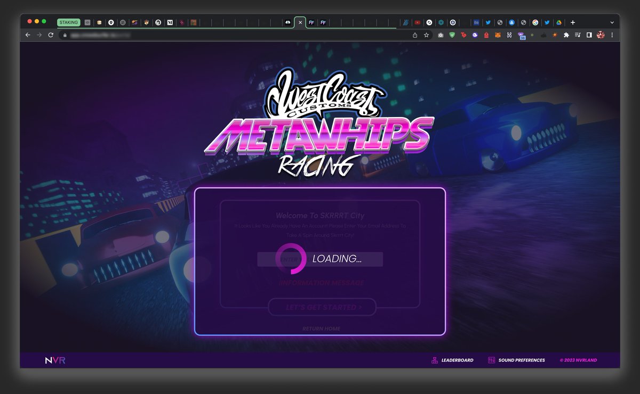Open the tab search chevron dropdown
The height and width of the screenshot is (394, 640).
click(612, 22)
